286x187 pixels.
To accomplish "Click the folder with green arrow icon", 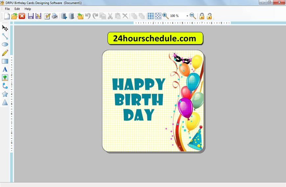I will (x=80, y=16).
